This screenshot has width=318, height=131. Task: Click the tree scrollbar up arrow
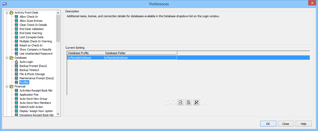pos(58,13)
